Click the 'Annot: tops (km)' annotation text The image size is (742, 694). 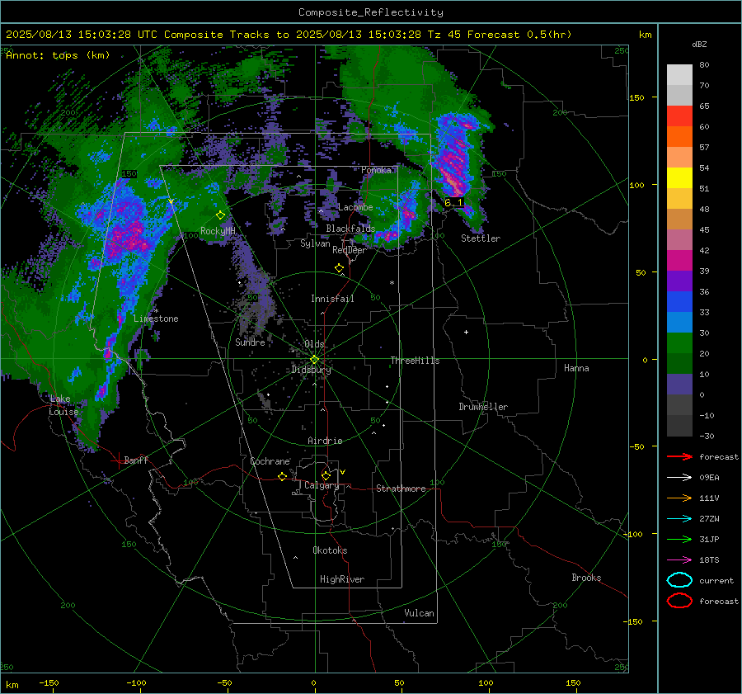coord(58,55)
